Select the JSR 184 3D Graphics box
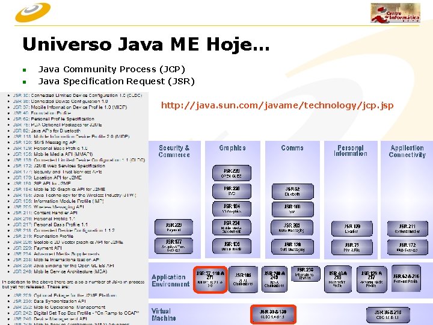Image resolution: width=433 pixels, height=325 pixels. coord(232,209)
